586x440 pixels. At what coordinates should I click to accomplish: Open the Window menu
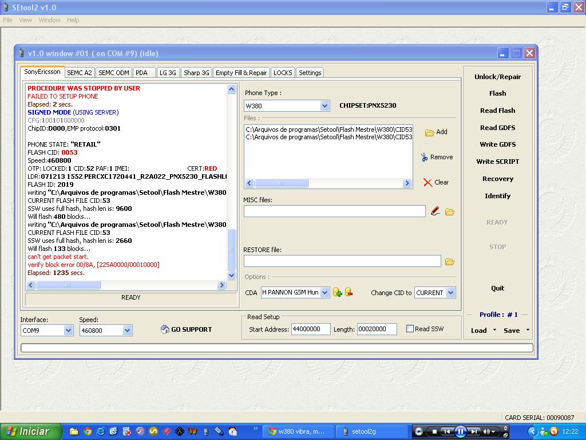point(49,20)
